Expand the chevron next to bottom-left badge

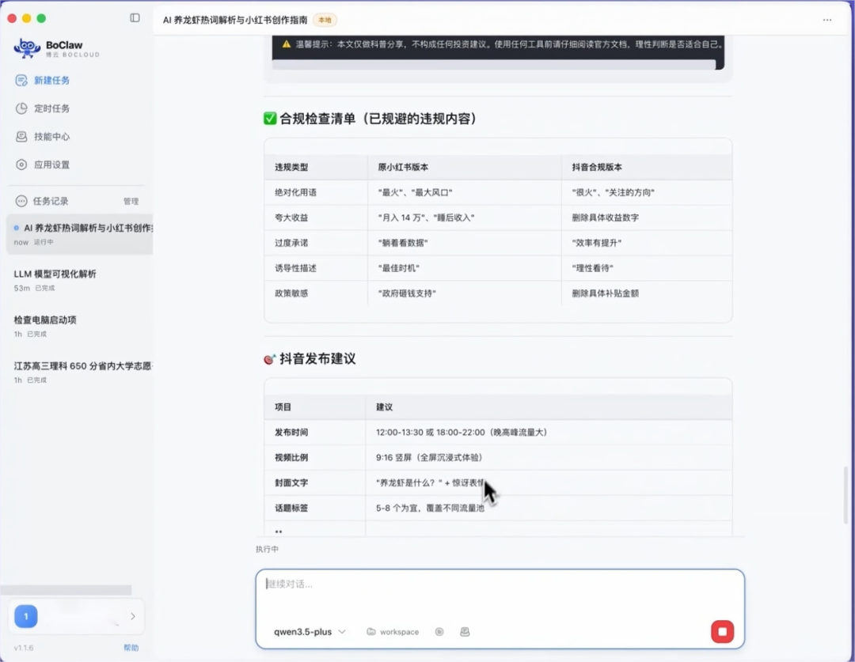(135, 616)
